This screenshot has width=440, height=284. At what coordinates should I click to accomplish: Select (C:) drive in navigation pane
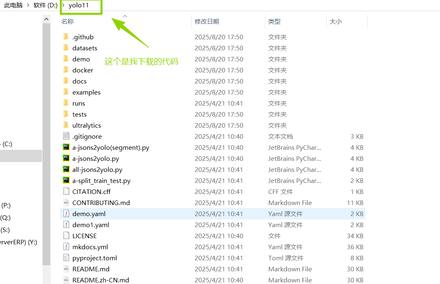coord(7,144)
